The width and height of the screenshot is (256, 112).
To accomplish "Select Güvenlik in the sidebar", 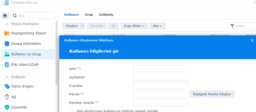I will pyautogui.click(x=28, y=107).
